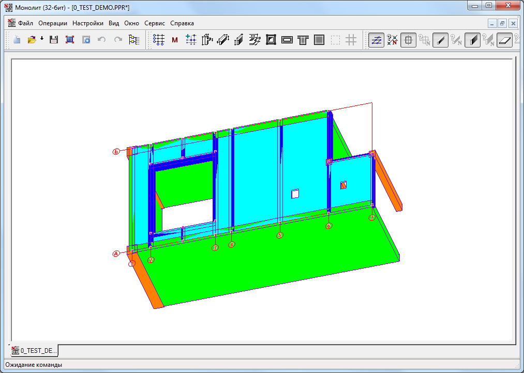The height and width of the screenshot is (373, 524).
Task: Restore the inner document window
Action: coord(502,23)
